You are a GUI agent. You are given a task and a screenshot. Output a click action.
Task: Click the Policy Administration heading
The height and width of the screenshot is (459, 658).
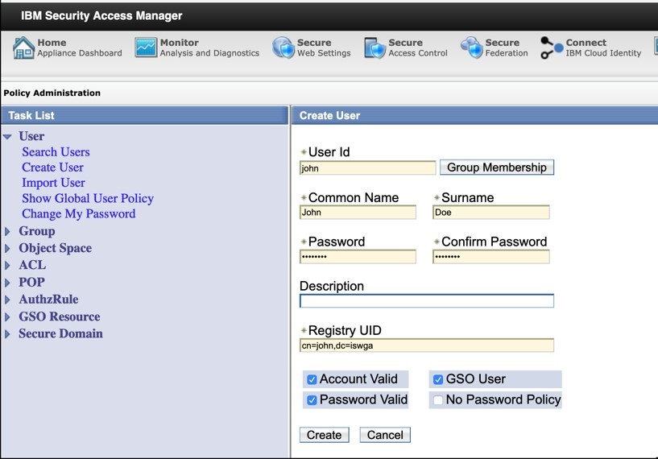(x=52, y=93)
